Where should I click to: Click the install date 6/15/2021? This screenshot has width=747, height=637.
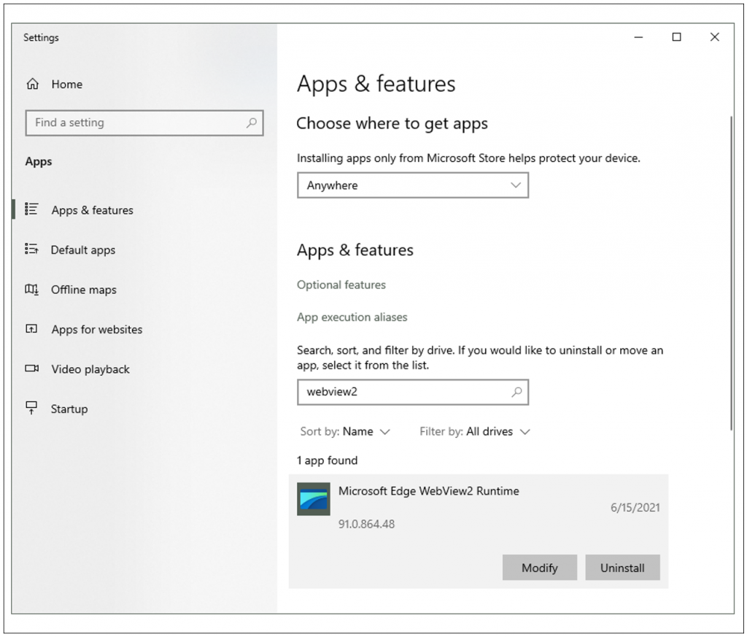[x=635, y=508]
